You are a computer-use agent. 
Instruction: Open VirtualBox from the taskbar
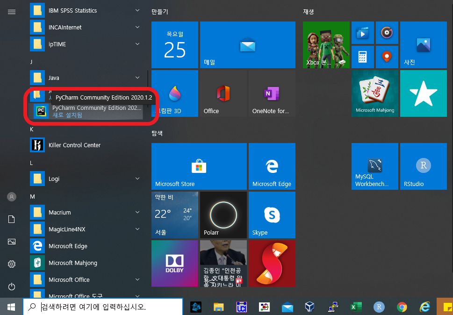310,307
